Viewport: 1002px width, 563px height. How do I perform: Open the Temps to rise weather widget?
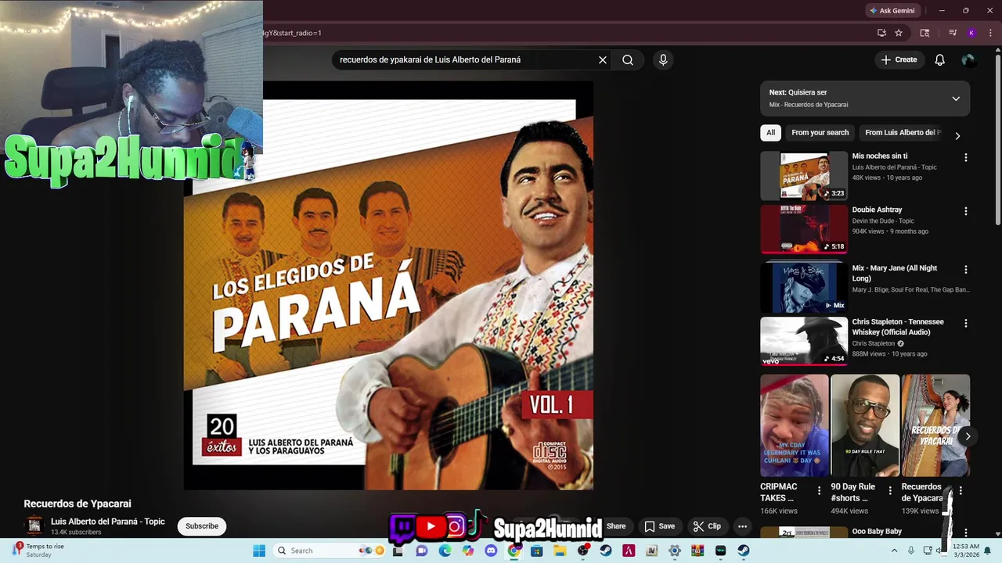(x=38, y=550)
